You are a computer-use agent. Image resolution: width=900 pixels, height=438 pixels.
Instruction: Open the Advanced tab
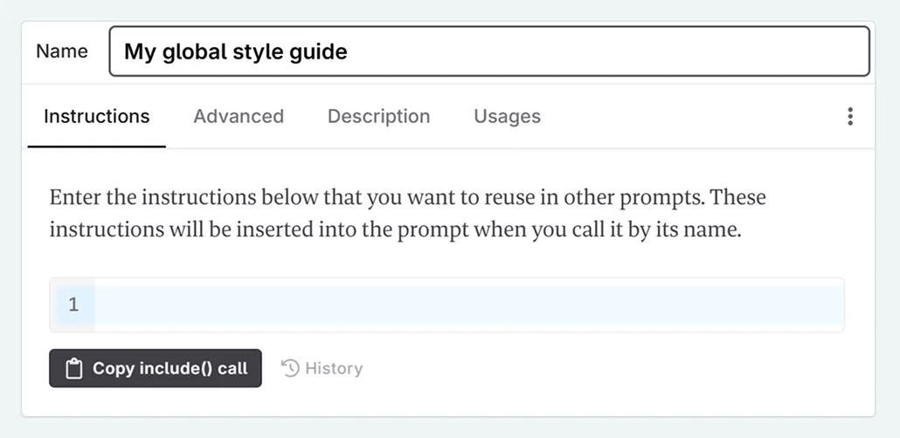(239, 117)
